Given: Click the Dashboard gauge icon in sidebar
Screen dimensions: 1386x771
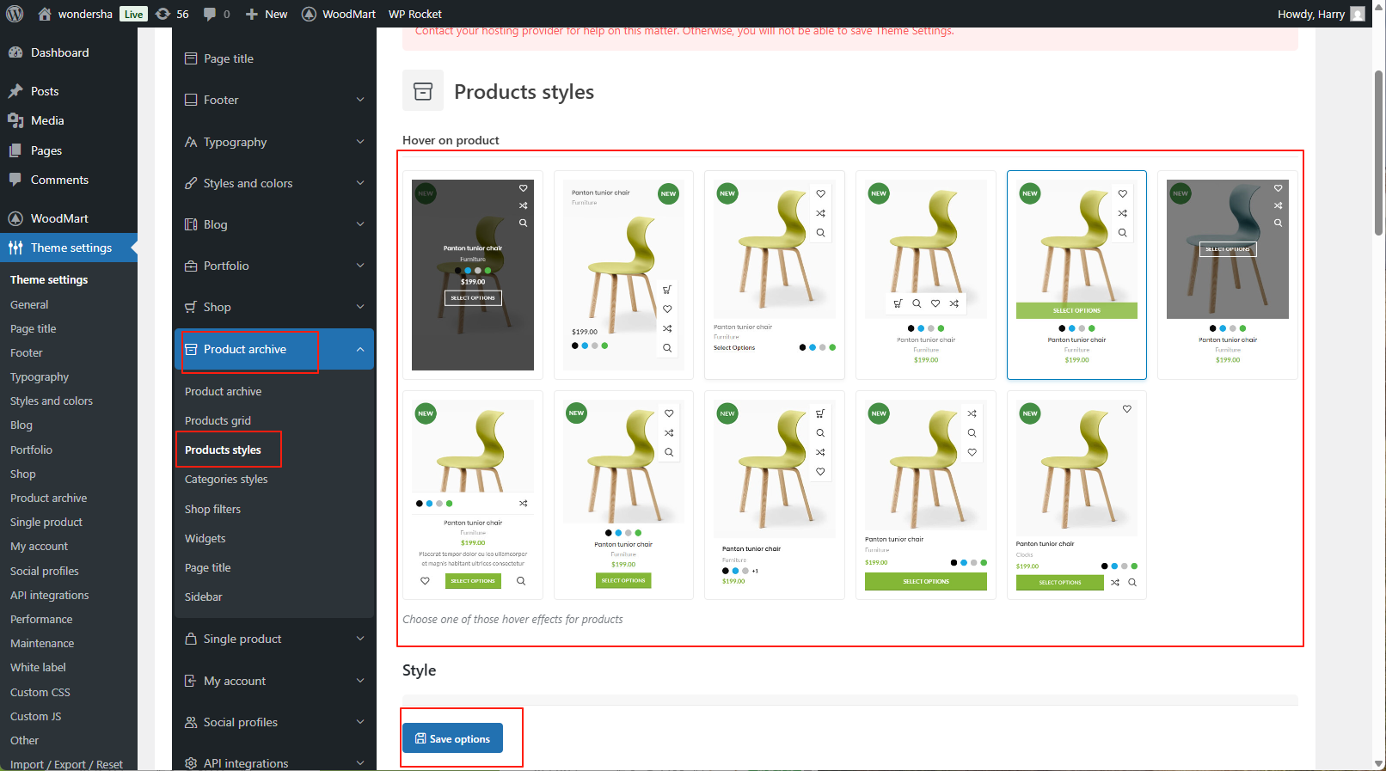Looking at the screenshot, I should (15, 52).
